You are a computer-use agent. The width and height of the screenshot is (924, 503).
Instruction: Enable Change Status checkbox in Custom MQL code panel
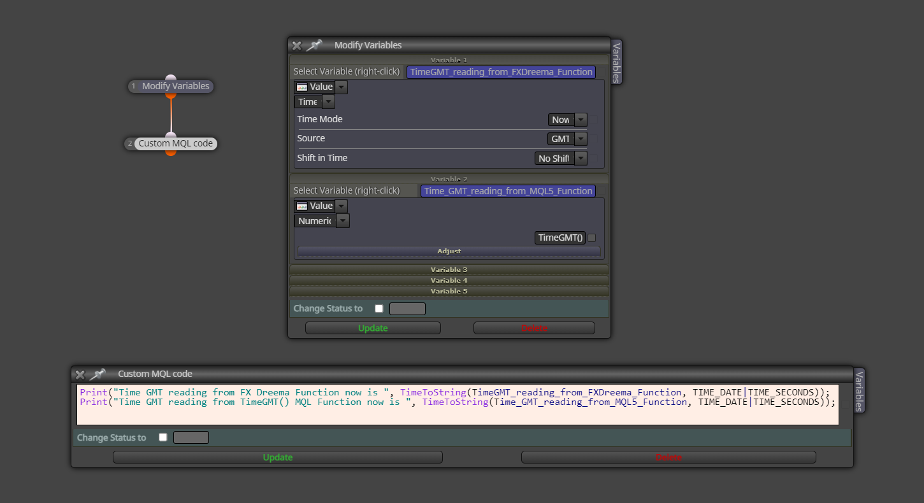tap(163, 437)
